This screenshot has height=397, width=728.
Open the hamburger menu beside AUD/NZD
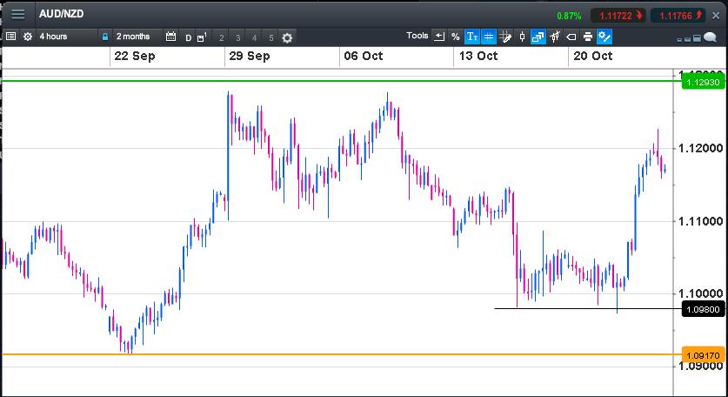[17, 15]
